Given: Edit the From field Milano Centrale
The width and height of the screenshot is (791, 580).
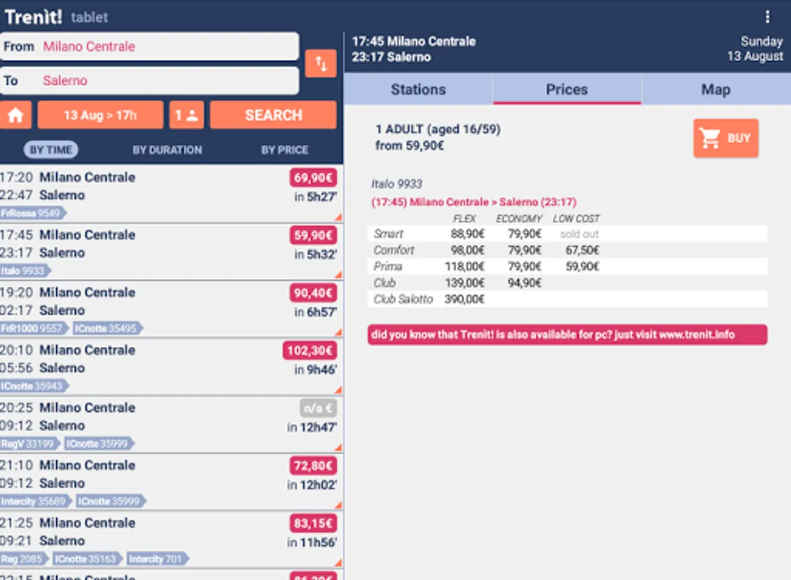Looking at the screenshot, I should coord(149,46).
